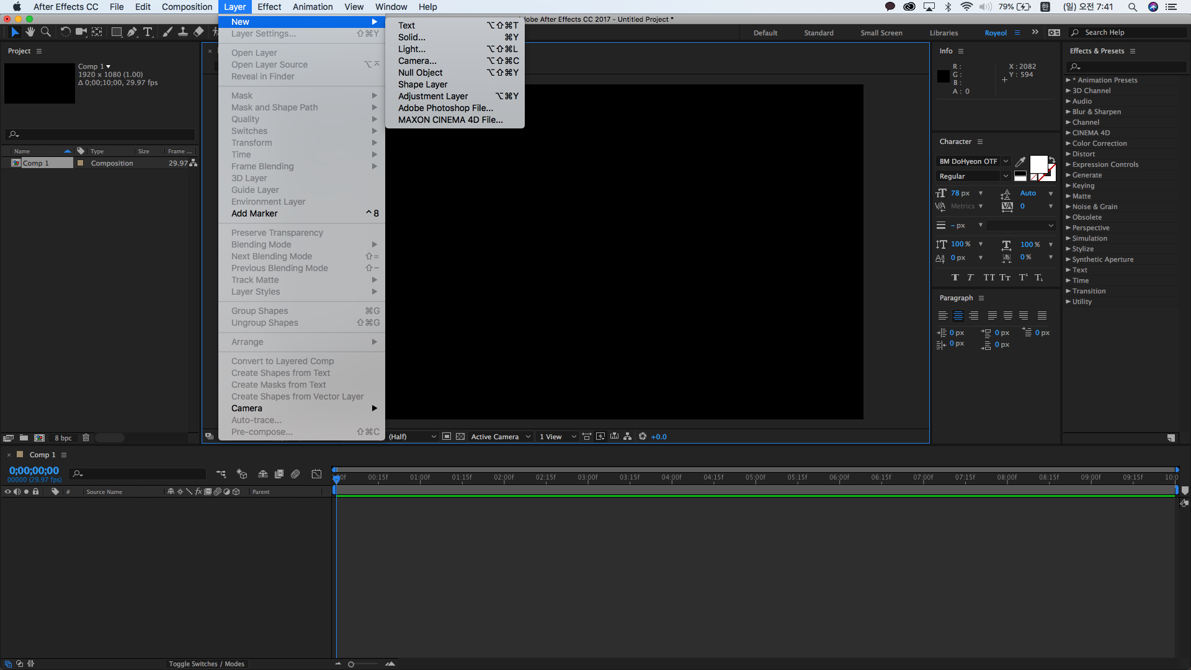The width and height of the screenshot is (1191, 670).
Task: Select the Pen tool
Action: [x=132, y=32]
